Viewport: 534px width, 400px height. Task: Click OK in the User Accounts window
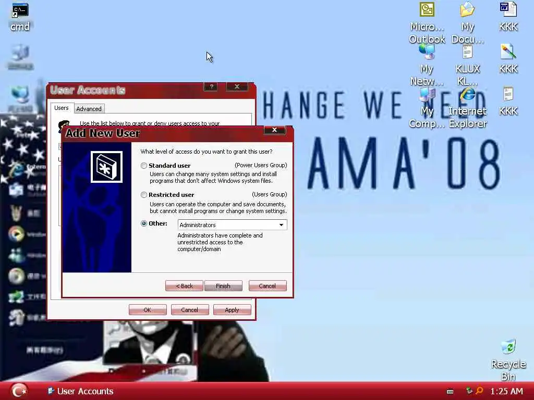(x=148, y=309)
